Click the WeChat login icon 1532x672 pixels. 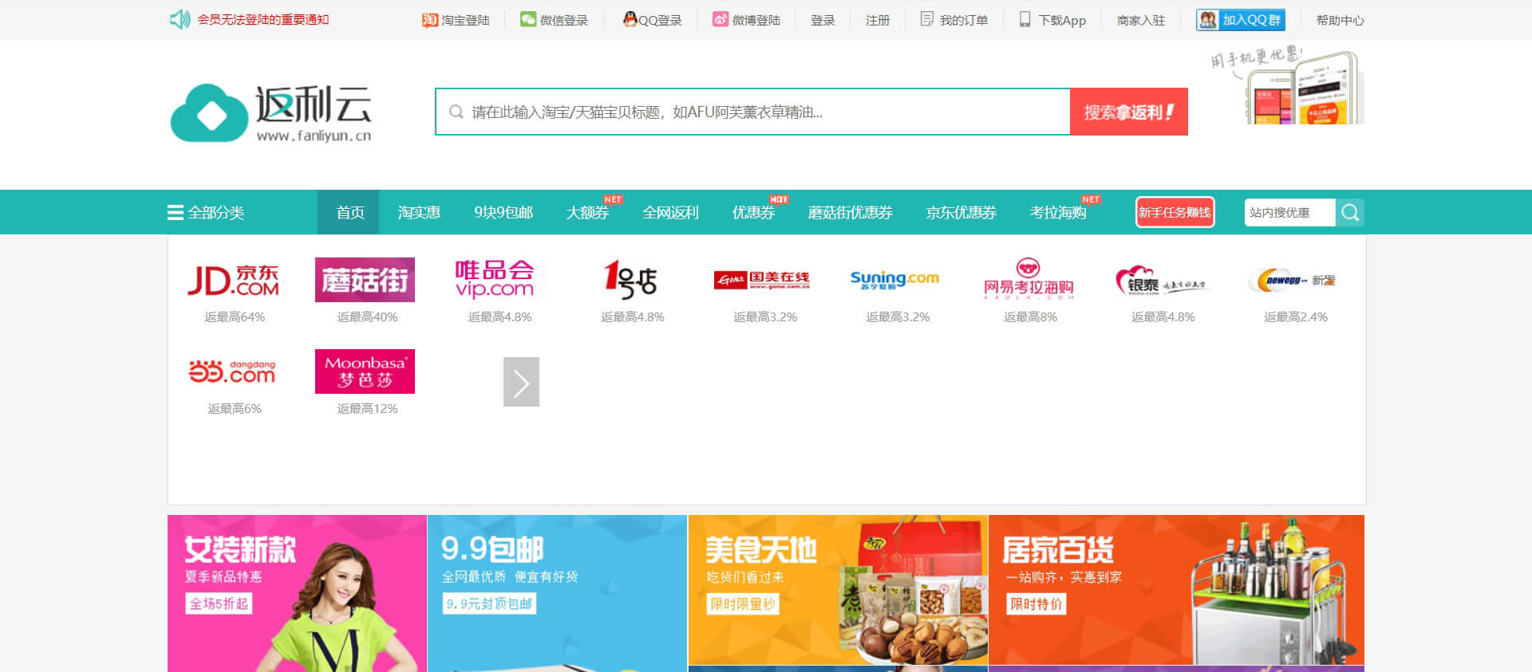click(x=527, y=19)
